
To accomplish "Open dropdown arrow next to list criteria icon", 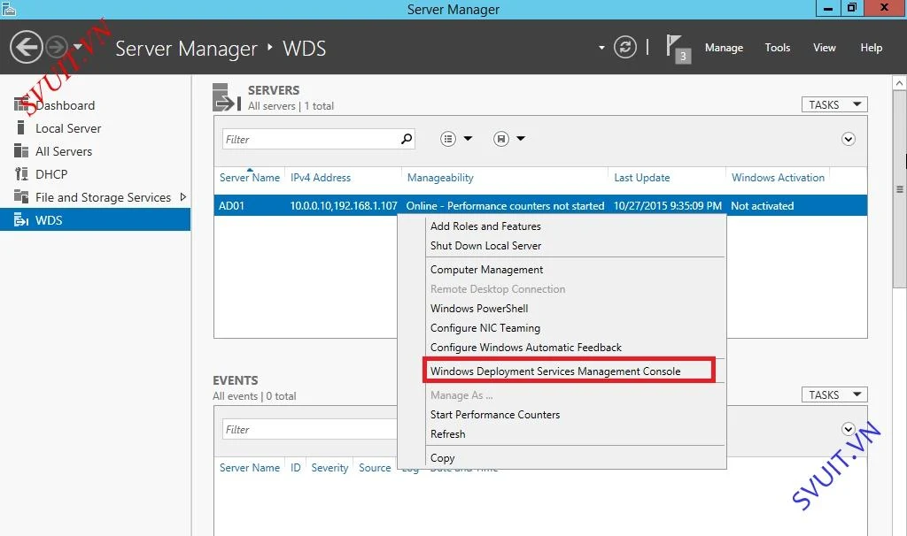I will coord(468,139).
